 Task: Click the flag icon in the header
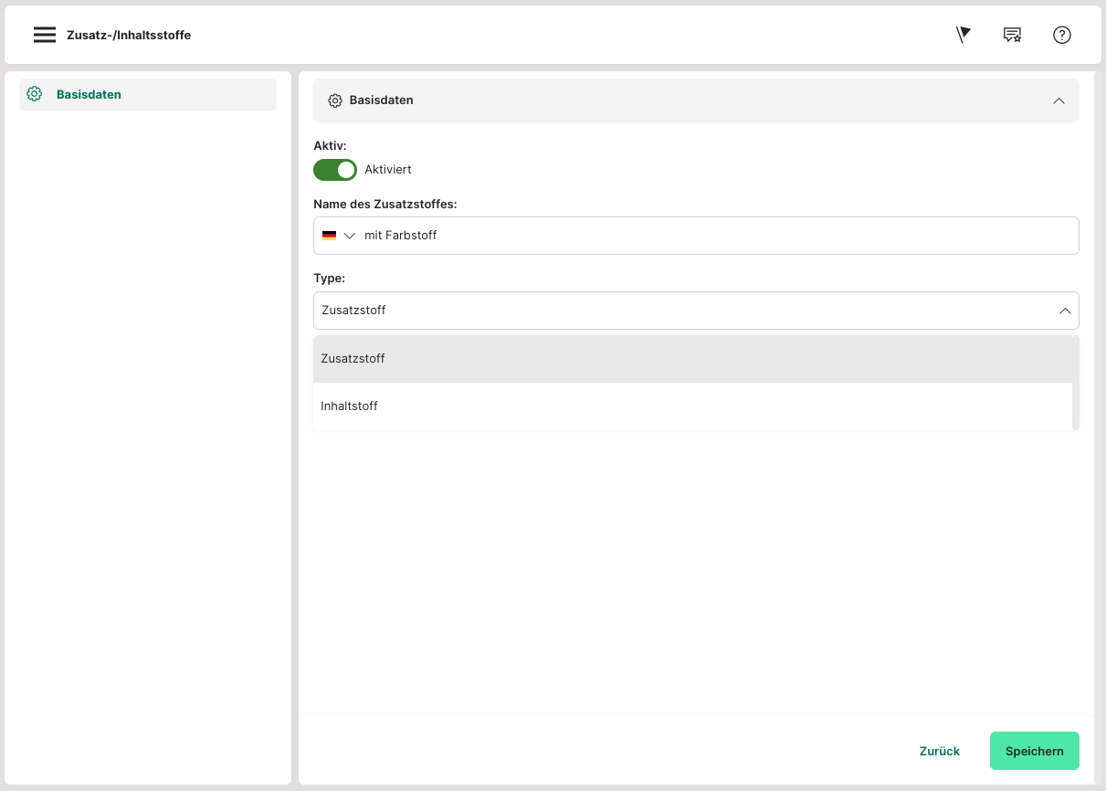click(963, 35)
